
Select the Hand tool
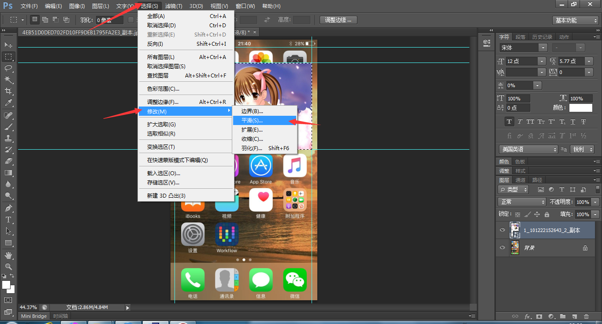click(x=8, y=255)
